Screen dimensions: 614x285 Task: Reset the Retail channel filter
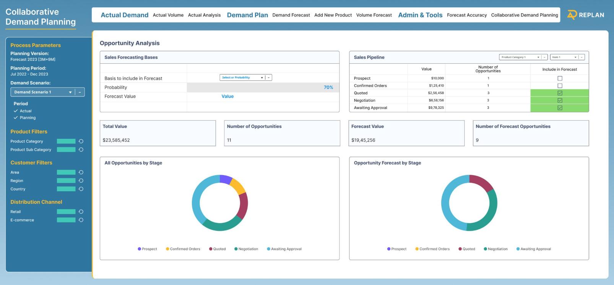click(81, 212)
